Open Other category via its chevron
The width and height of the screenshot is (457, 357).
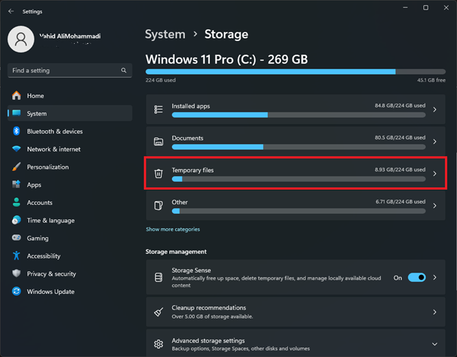coord(434,206)
